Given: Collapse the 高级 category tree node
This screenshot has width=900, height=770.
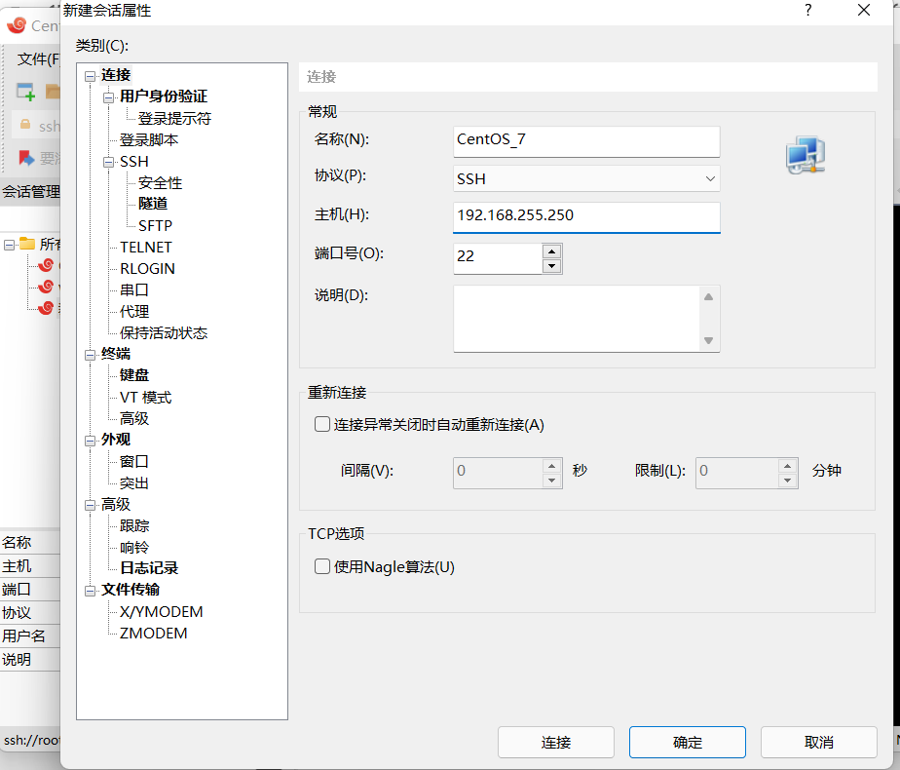Looking at the screenshot, I should tap(91, 505).
